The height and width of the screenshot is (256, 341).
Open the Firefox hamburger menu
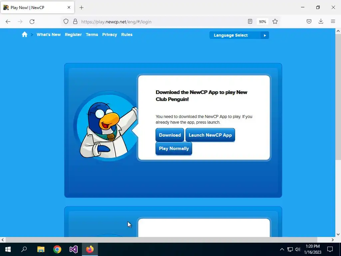tap(333, 21)
